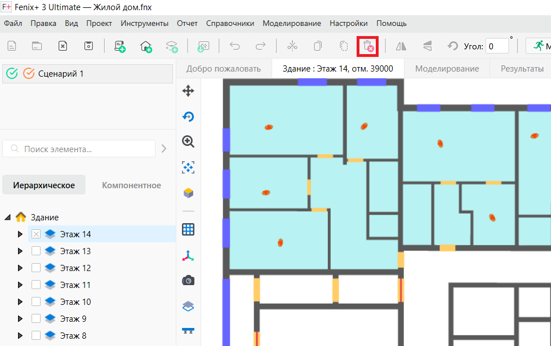Open the Файл menu

13,24
